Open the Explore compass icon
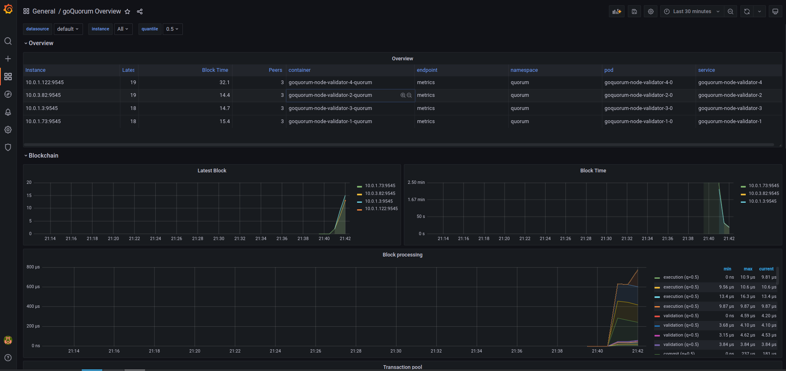This screenshot has height=371, width=786. point(8,94)
